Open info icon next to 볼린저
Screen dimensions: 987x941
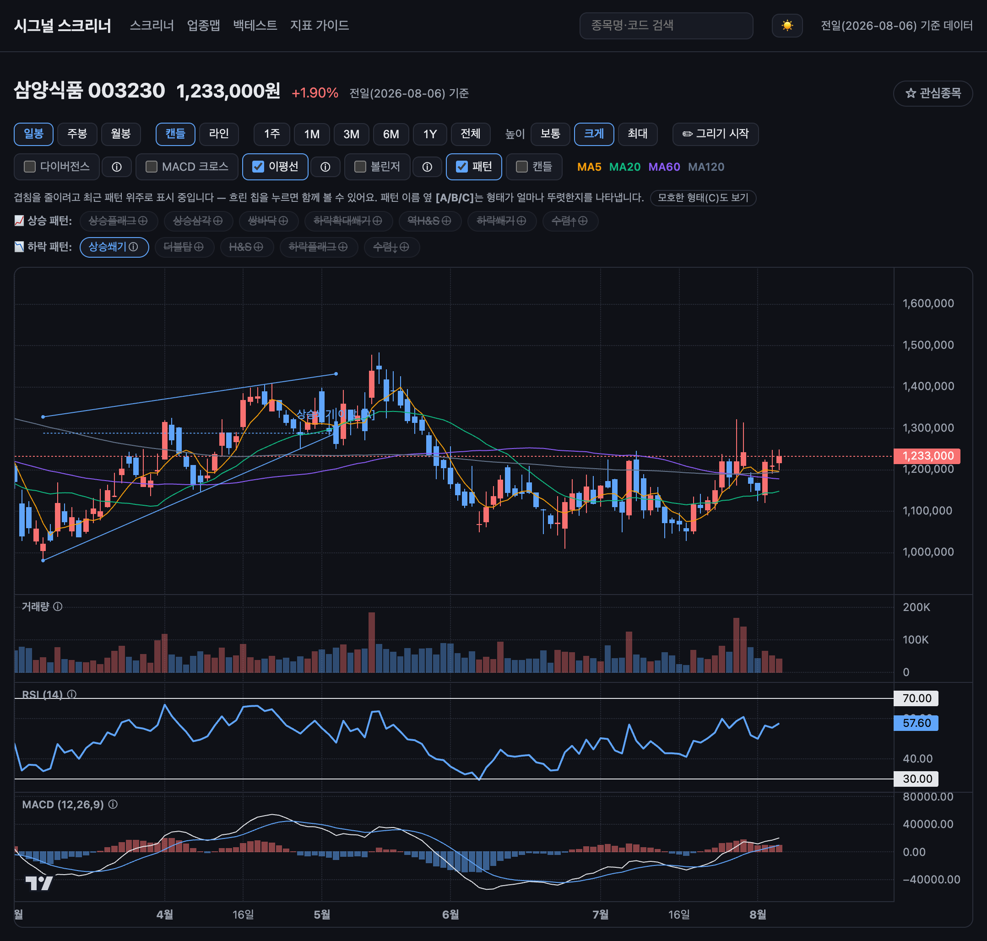click(x=427, y=167)
